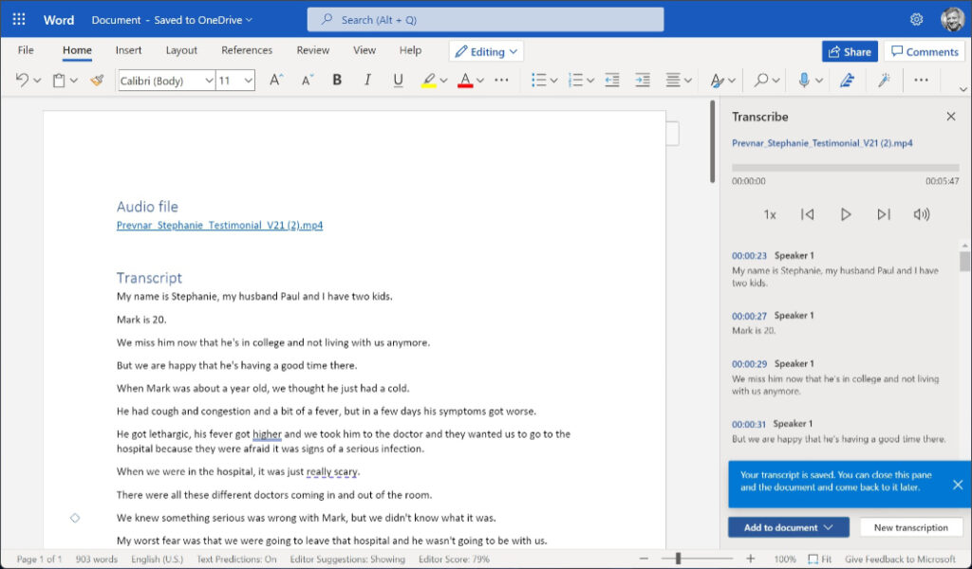The width and height of the screenshot is (972, 569).
Task: Start a New transcription
Action: [910, 526]
